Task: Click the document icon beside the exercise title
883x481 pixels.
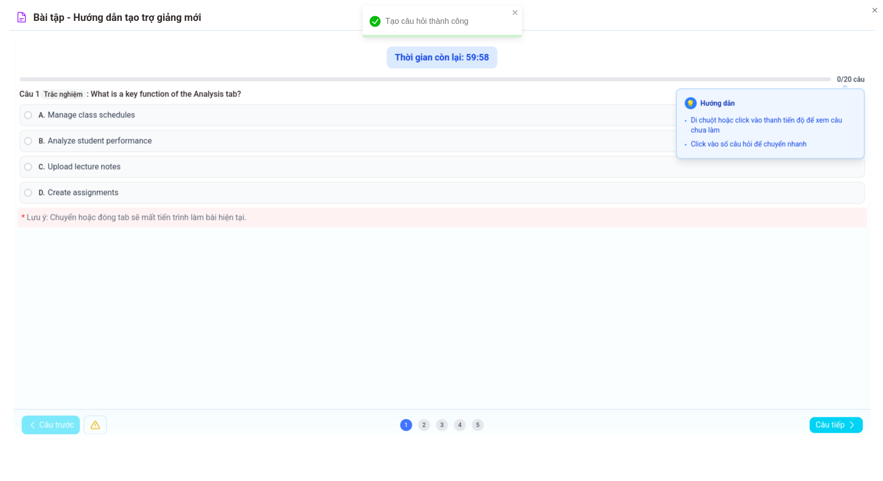Action: (21, 17)
